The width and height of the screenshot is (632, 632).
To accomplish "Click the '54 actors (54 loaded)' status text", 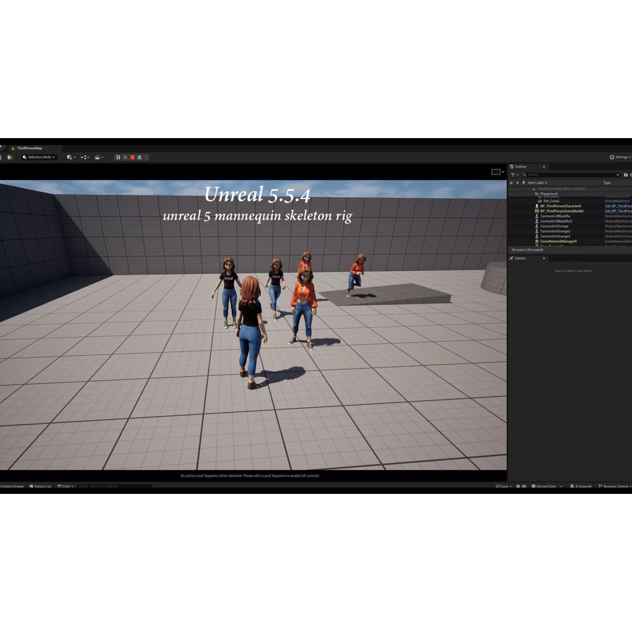I will [x=527, y=250].
